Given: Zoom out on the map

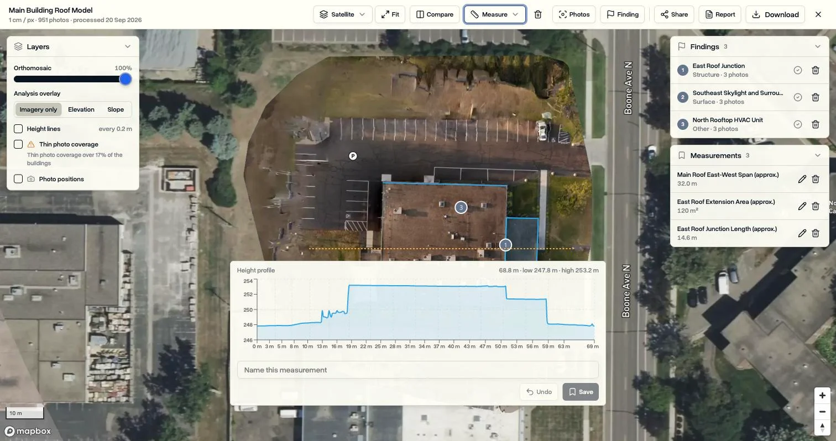Looking at the screenshot, I should click(822, 412).
